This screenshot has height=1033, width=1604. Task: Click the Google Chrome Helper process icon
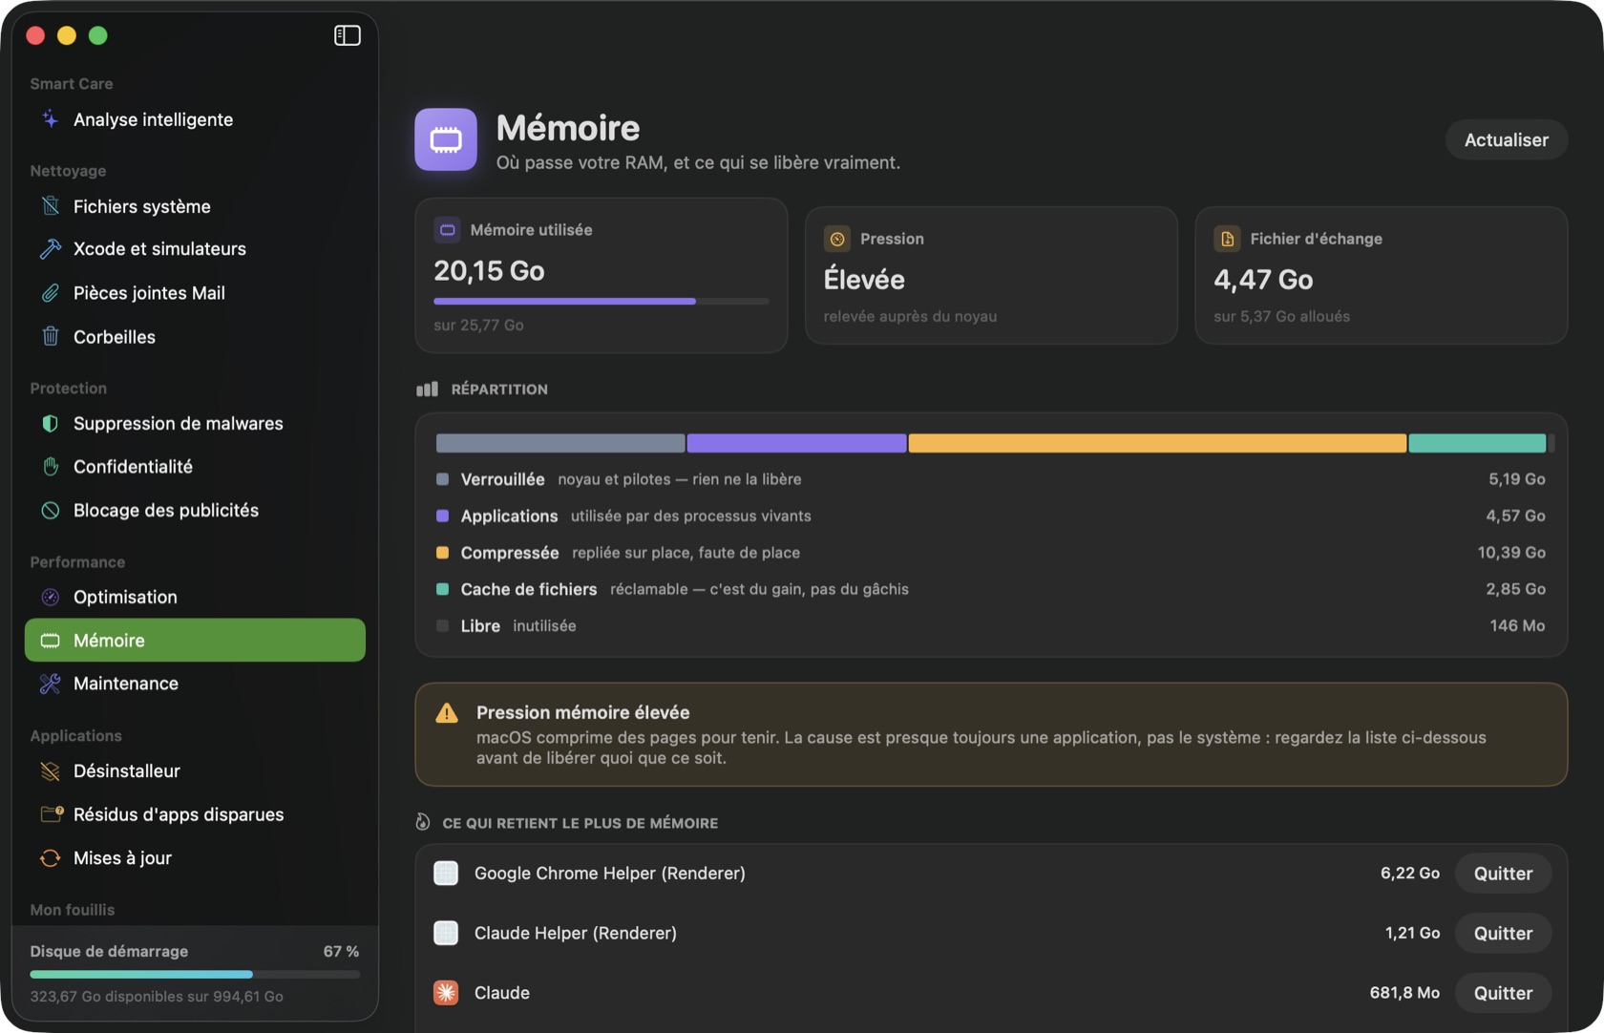(446, 873)
